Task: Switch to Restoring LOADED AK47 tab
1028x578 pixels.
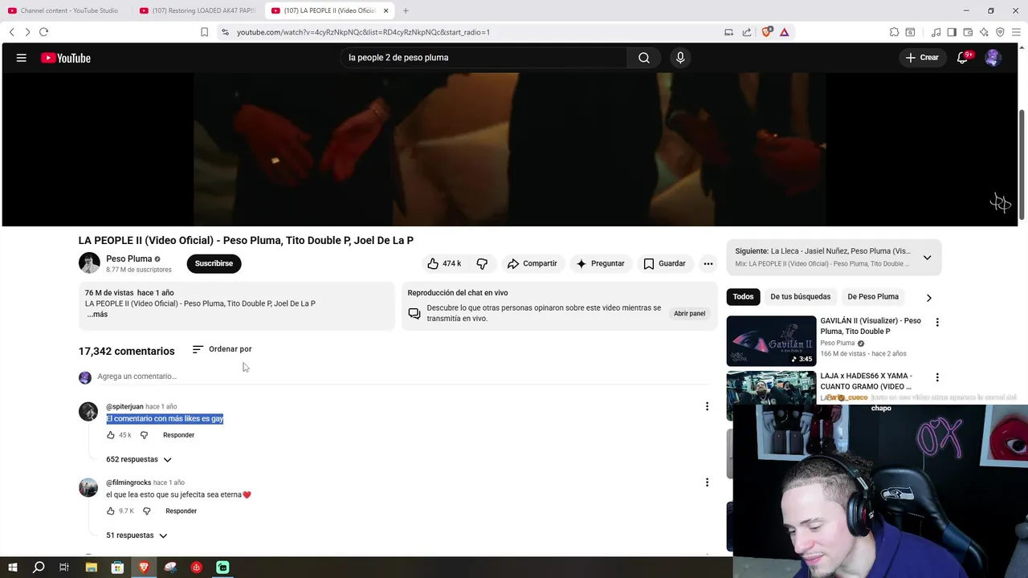Action: pos(198,10)
